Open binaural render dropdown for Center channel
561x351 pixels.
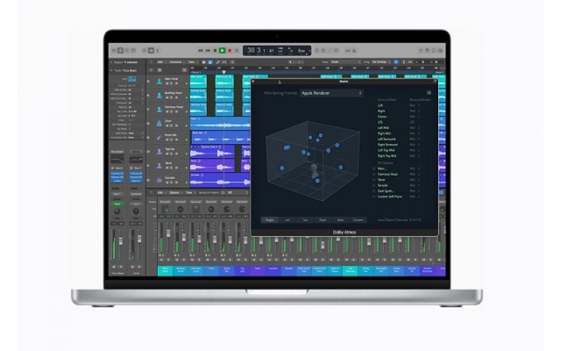414,117
